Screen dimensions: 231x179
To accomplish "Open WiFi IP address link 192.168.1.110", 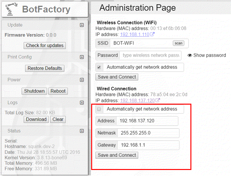I will 135,34.
